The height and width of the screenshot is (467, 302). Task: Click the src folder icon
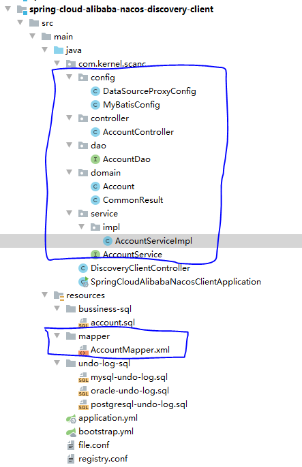(x=34, y=23)
